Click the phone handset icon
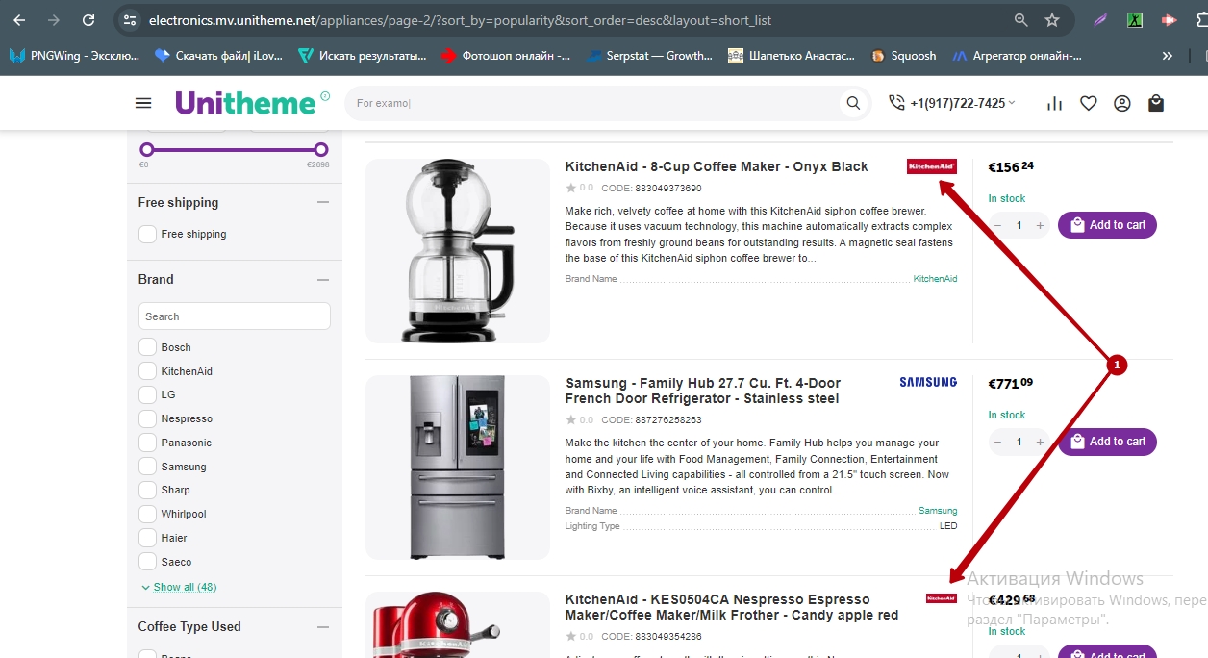The height and width of the screenshot is (658, 1208). tap(896, 103)
